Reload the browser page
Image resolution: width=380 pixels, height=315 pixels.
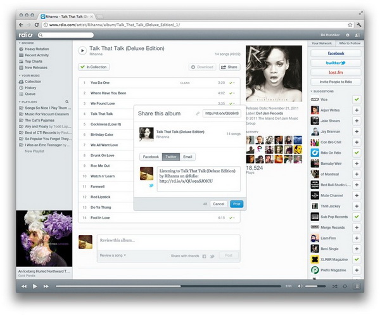point(37,25)
